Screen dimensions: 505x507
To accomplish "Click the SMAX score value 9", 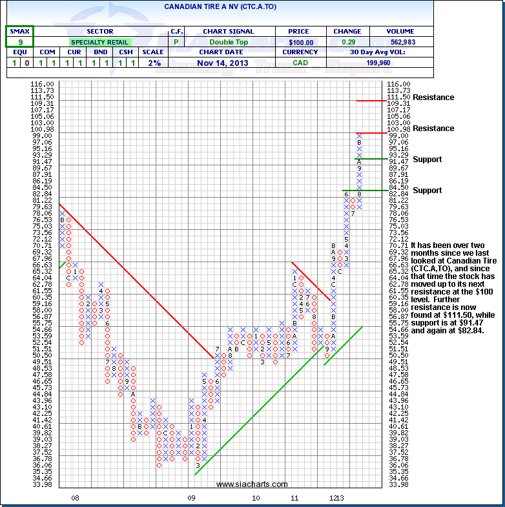I will click(x=19, y=42).
